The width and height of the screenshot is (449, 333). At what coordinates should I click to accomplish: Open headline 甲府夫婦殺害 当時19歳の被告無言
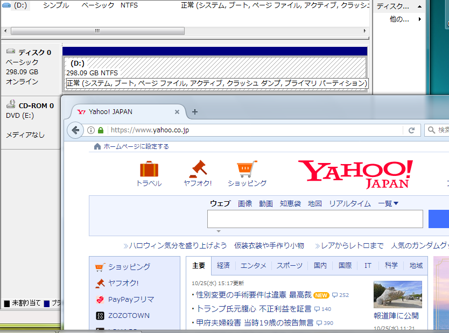pos(255,323)
